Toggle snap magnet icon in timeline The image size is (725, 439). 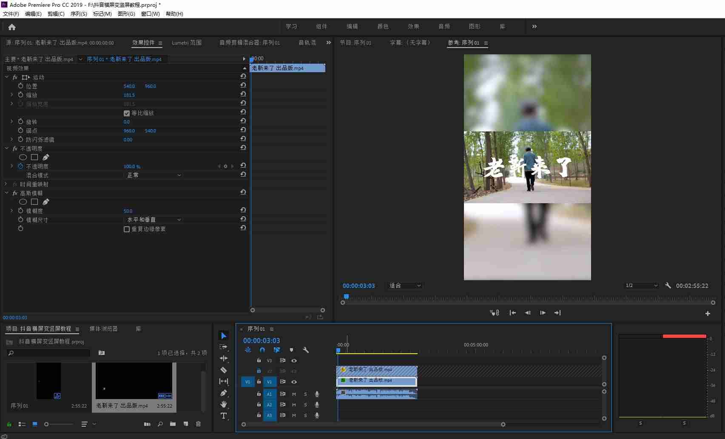(262, 350)
